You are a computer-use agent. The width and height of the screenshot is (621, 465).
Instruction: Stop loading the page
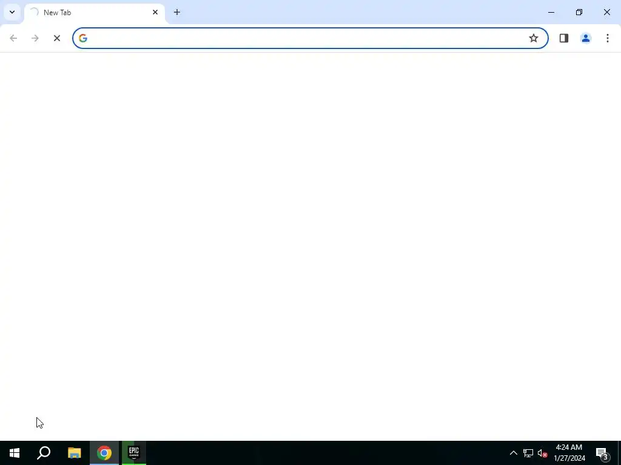coord(56,38)
